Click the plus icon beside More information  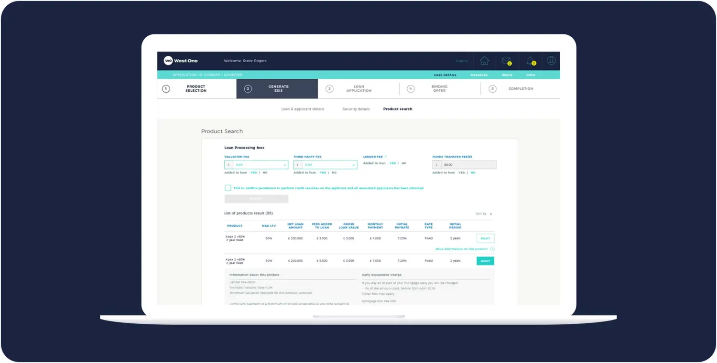click(492, 249)
